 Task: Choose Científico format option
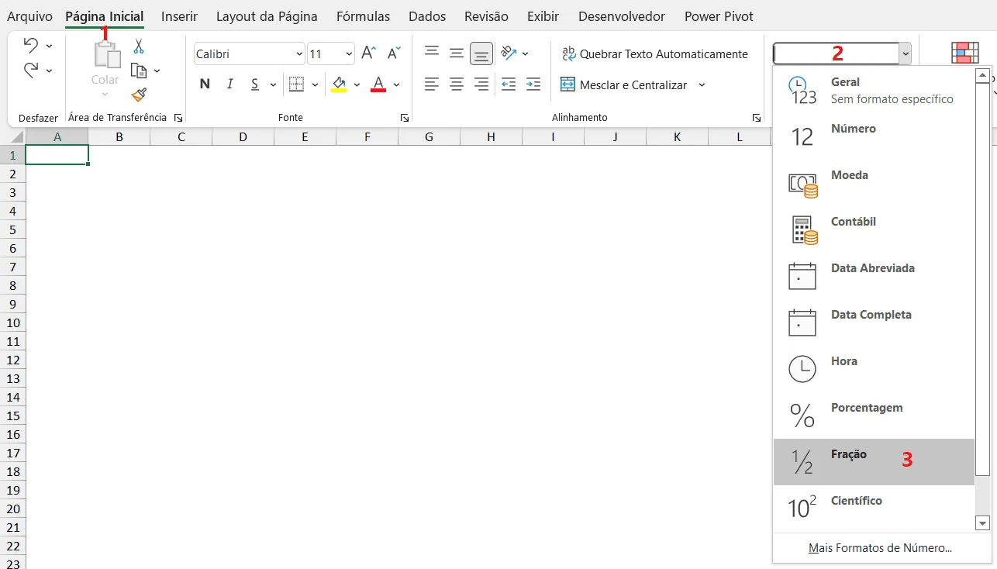[874, 509]
